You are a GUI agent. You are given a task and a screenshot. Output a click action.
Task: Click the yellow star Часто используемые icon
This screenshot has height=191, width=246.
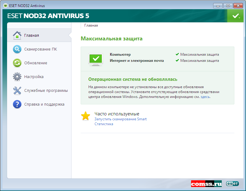coord(85,116)
